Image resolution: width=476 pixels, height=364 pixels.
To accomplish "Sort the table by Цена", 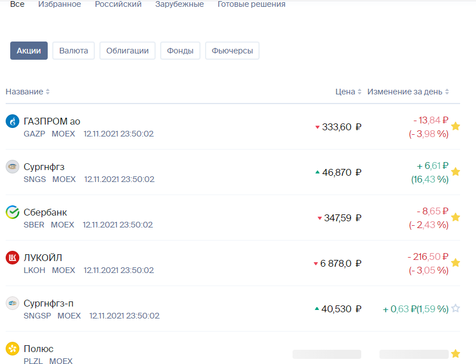I will click(348, 92).
